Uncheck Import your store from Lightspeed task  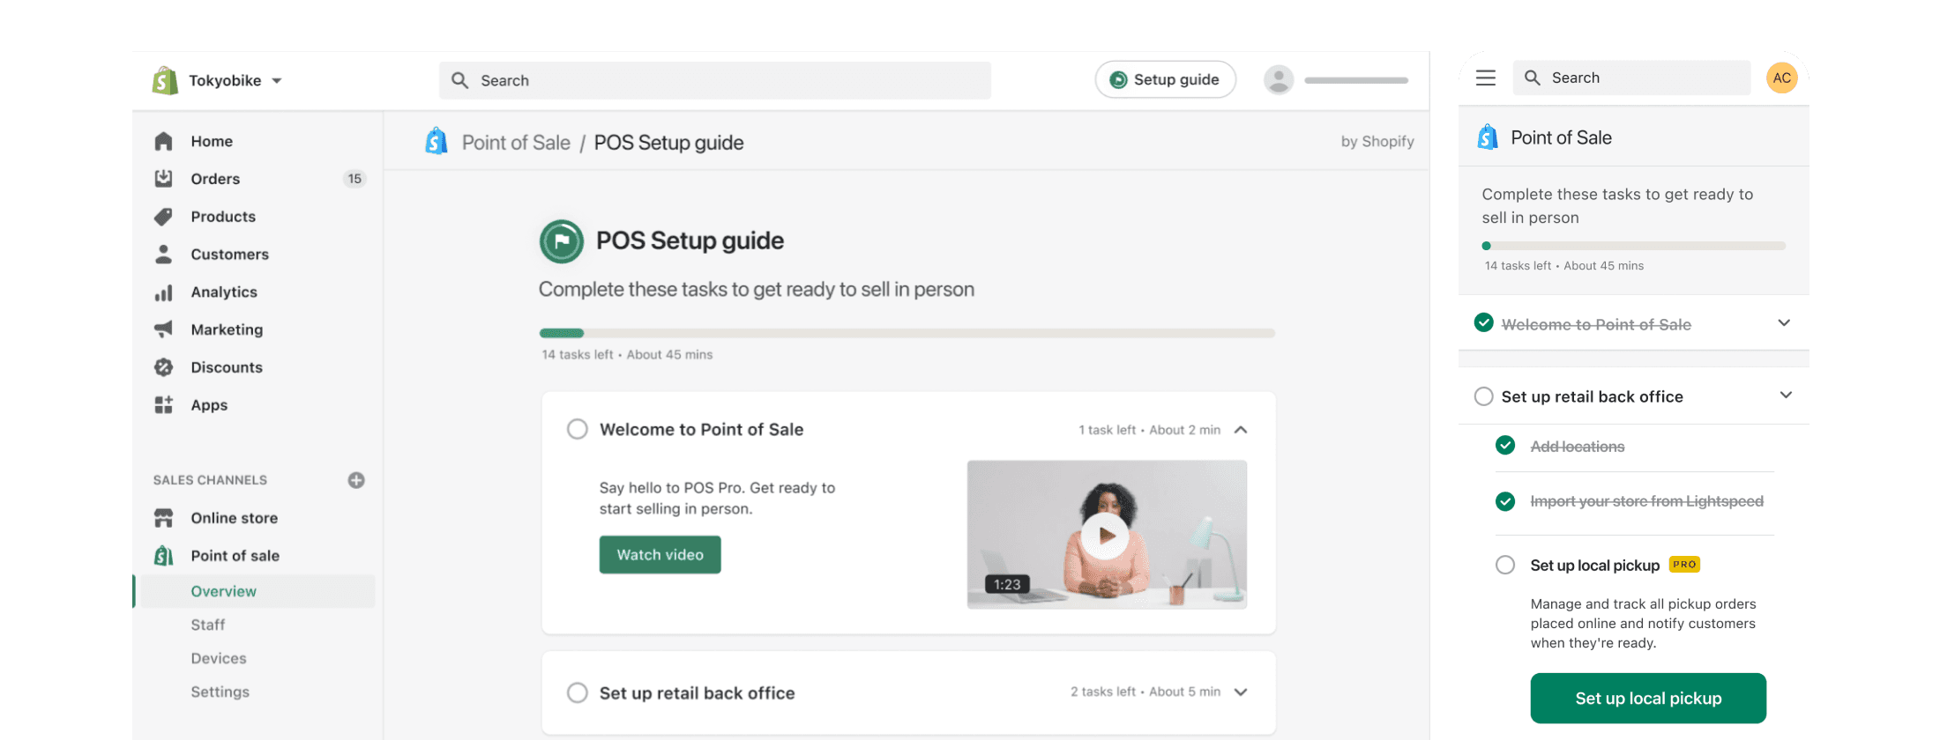point(1505,501)
